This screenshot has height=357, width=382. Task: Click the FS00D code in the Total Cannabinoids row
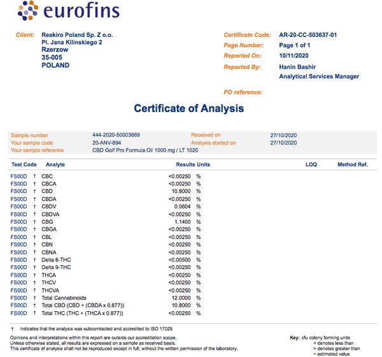[18, 298]
